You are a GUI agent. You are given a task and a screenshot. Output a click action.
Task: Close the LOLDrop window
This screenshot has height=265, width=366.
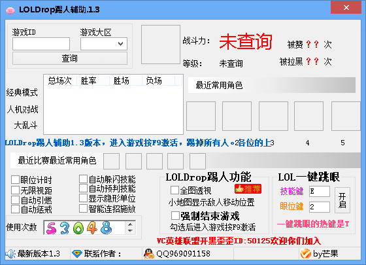pyautogui.click(x=346, y=7)
